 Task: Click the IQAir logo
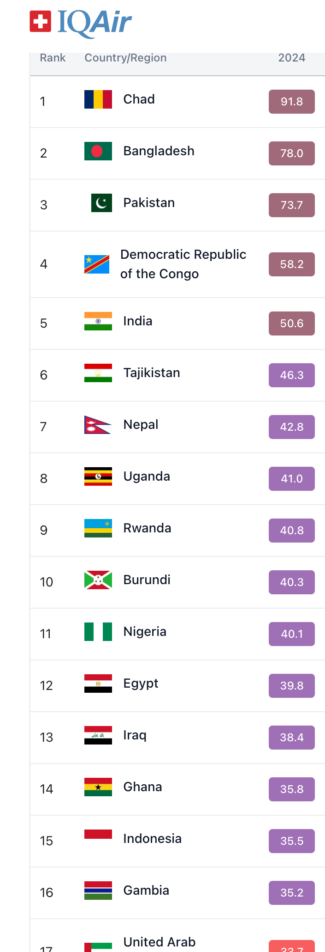(81, 23)
